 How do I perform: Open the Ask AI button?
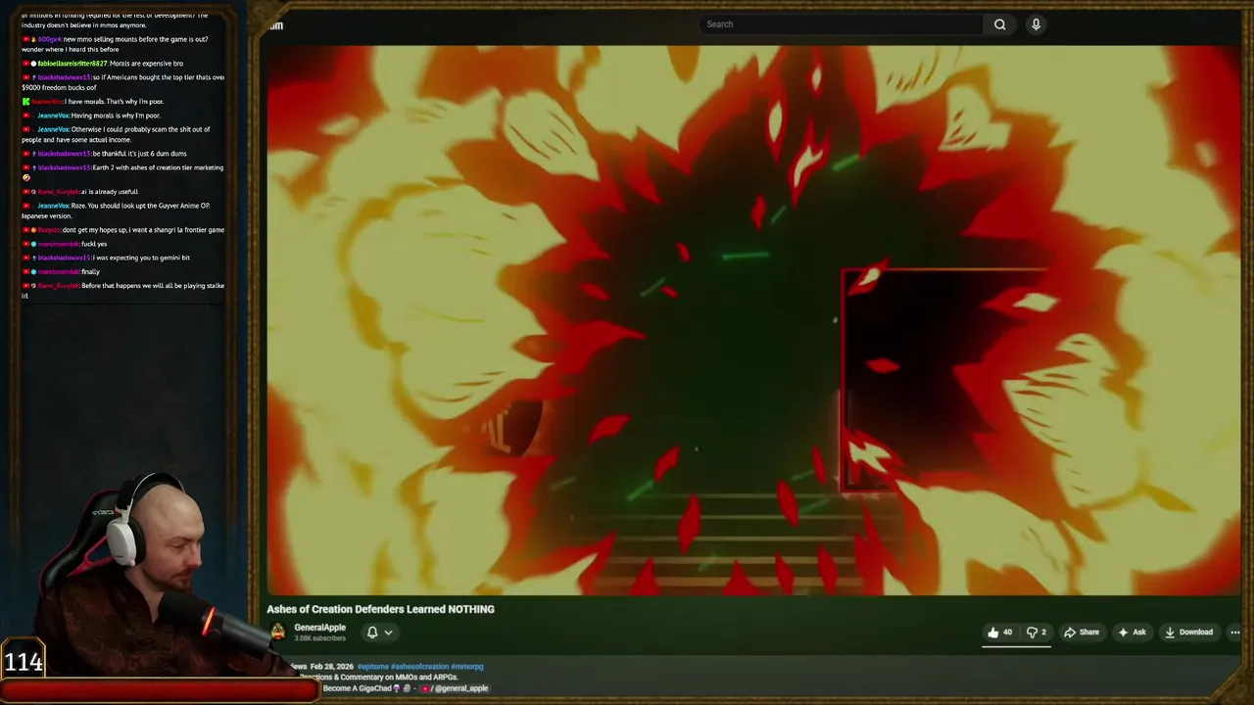pos(1132,633)
